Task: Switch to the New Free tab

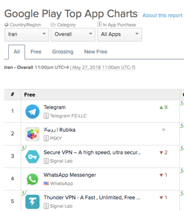Action: coord(96,52)
